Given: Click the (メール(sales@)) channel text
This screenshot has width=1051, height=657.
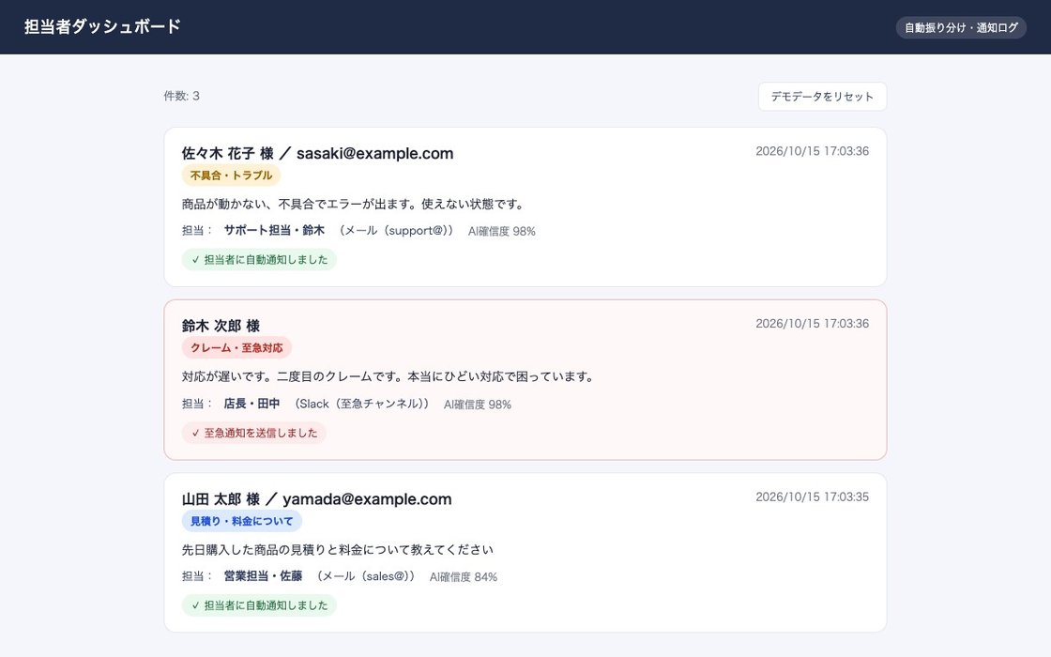Looking at the screenshot, I should point(366,576).
